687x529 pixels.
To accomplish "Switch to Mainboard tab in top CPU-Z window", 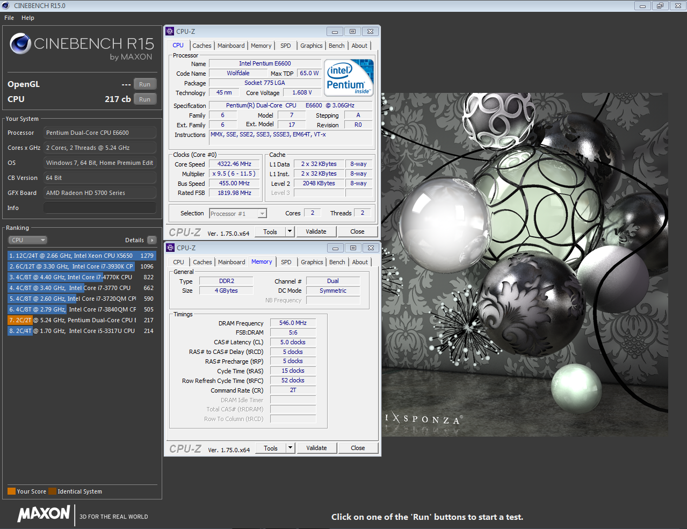I will coord(231,46).
